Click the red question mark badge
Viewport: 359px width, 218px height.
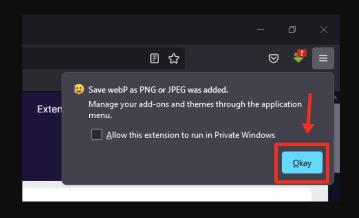[x=302, y=53]
